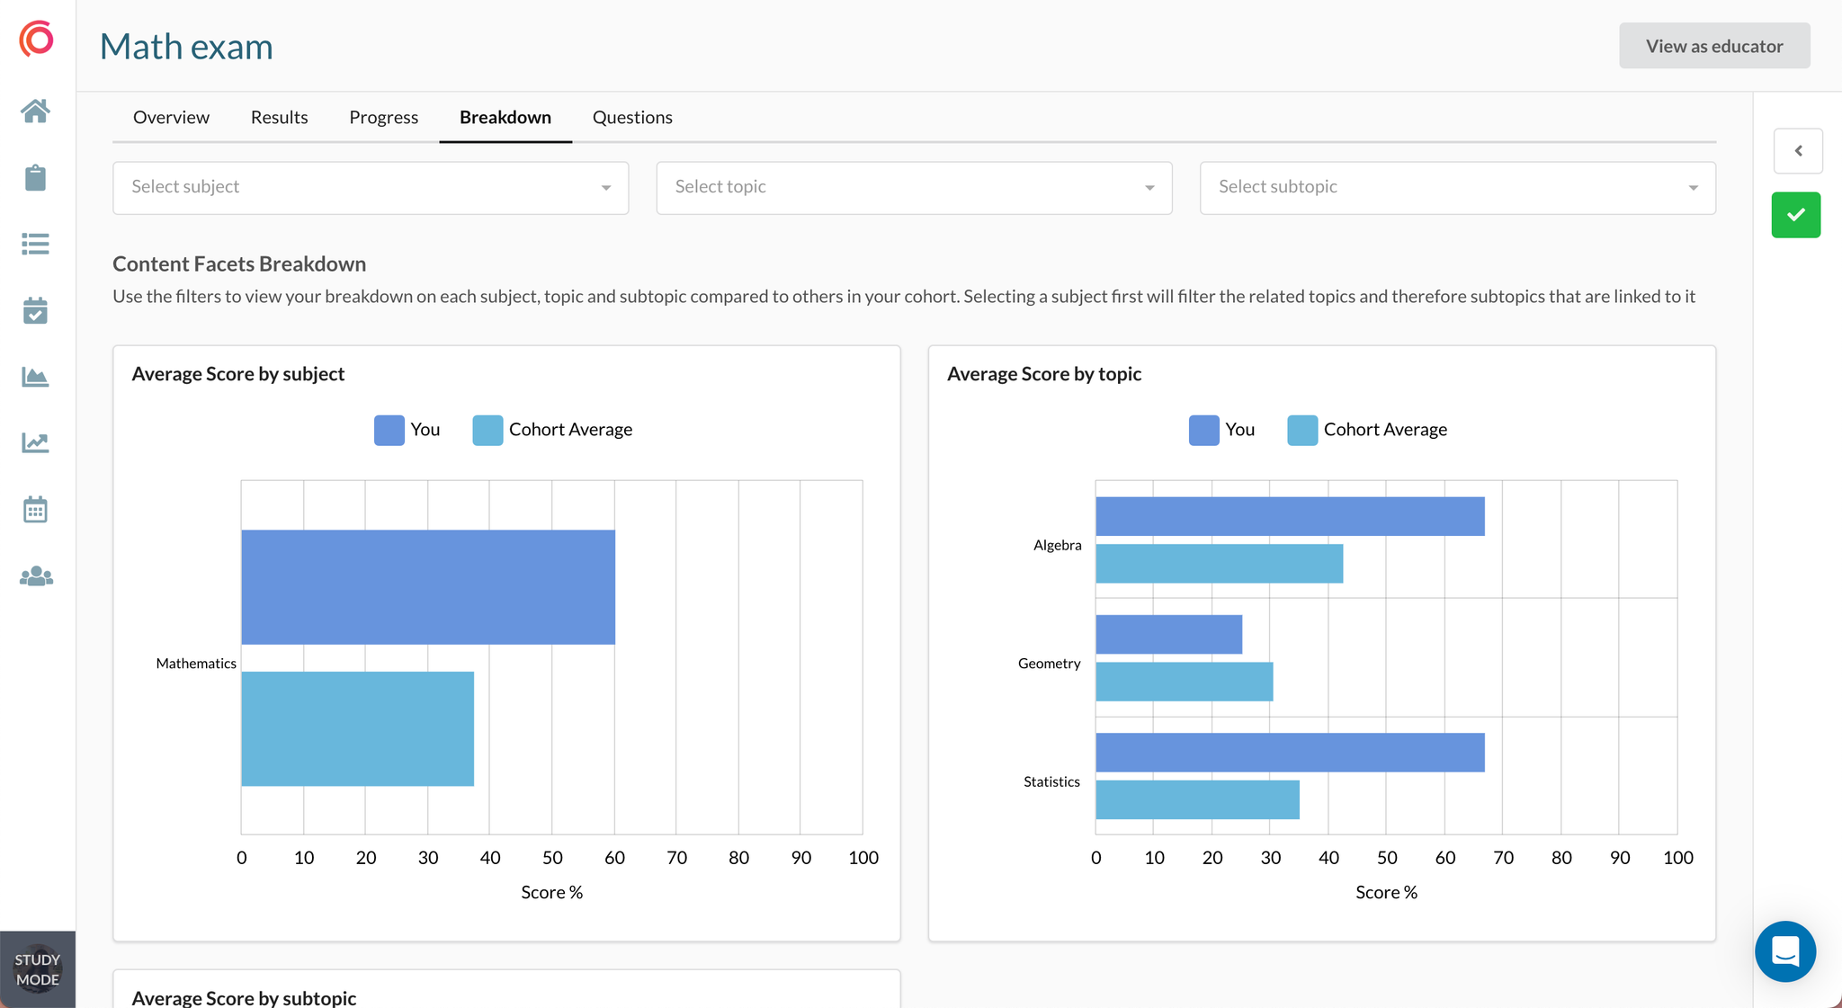This screenshot has height=1008, width=1842.
Task: Switch to the Questions tab
Action: click(x=632, y=118)
